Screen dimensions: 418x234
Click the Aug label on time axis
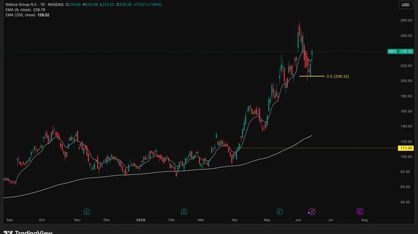pyautogui.click(x=365, y=220)
